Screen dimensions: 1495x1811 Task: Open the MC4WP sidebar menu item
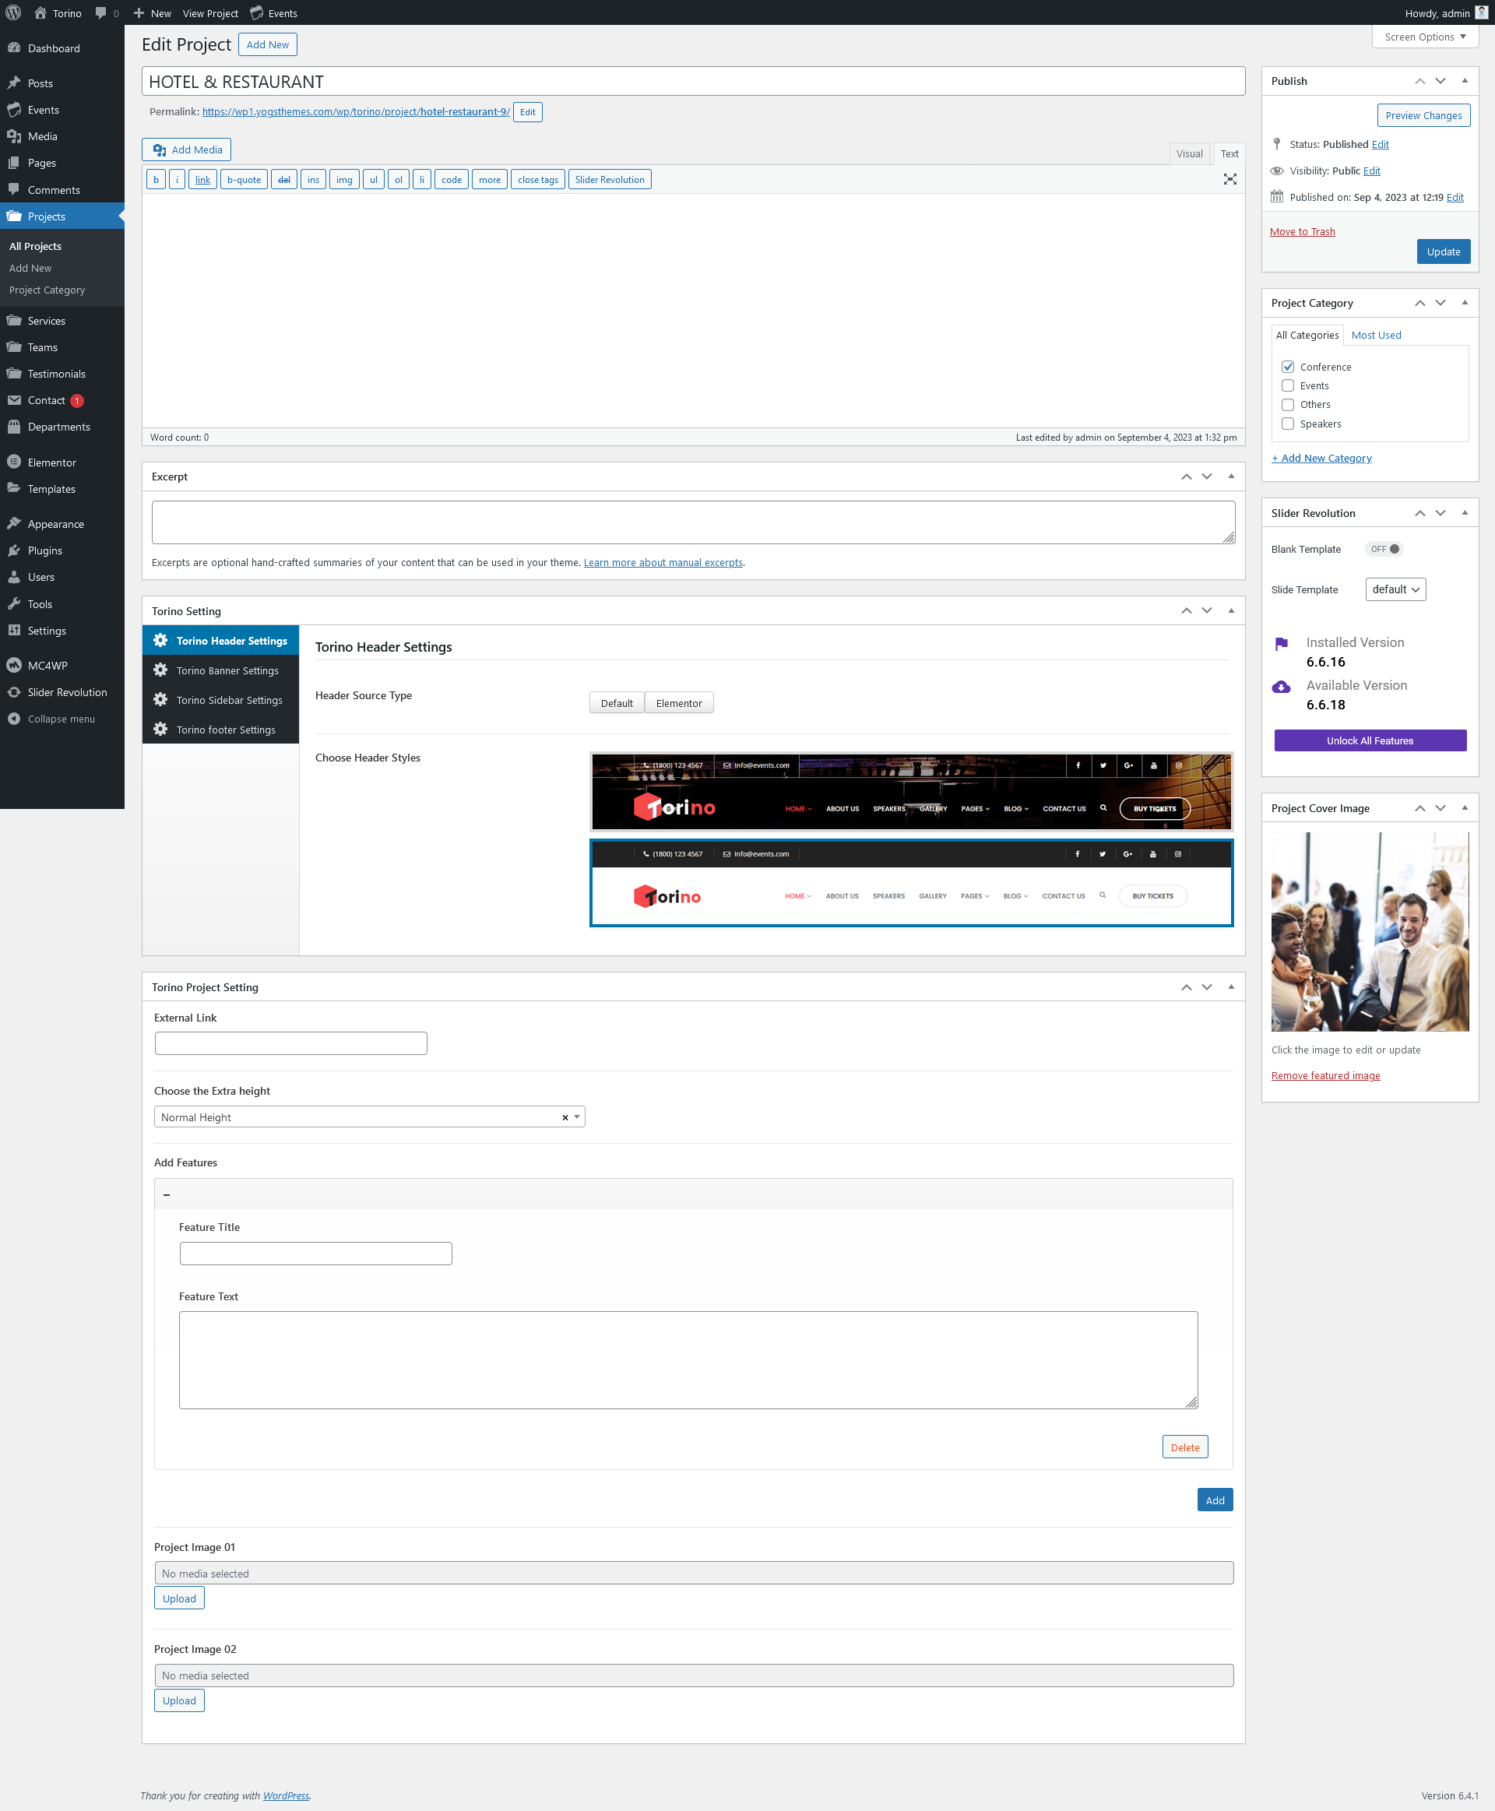[47, 666]
